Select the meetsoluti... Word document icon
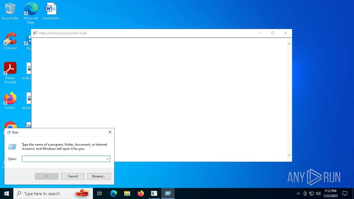 [x=51, y=12]
